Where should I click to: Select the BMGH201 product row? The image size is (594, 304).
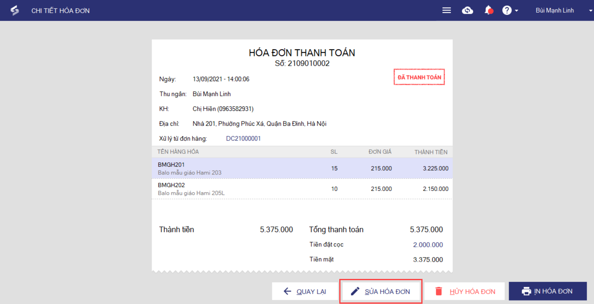coord(302,168)
